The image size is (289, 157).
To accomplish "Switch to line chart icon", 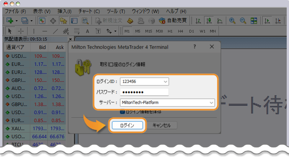I will tap(219, 21).
